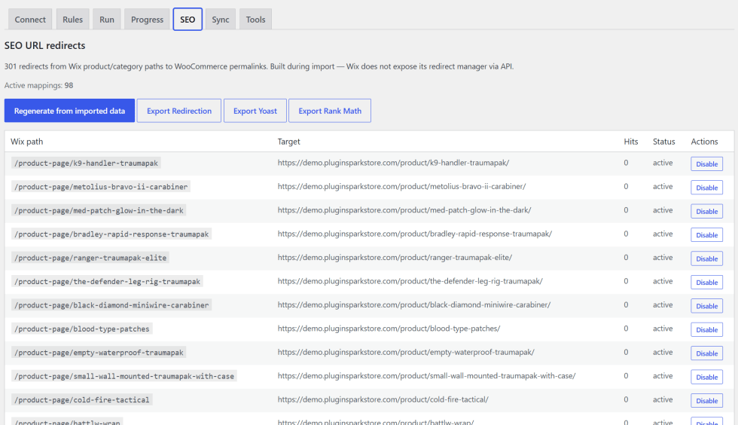Click Wix path /product-page/small-wall-mounted-traumapak-with-case
738x425 pixels.
click(x=124, y=376)
